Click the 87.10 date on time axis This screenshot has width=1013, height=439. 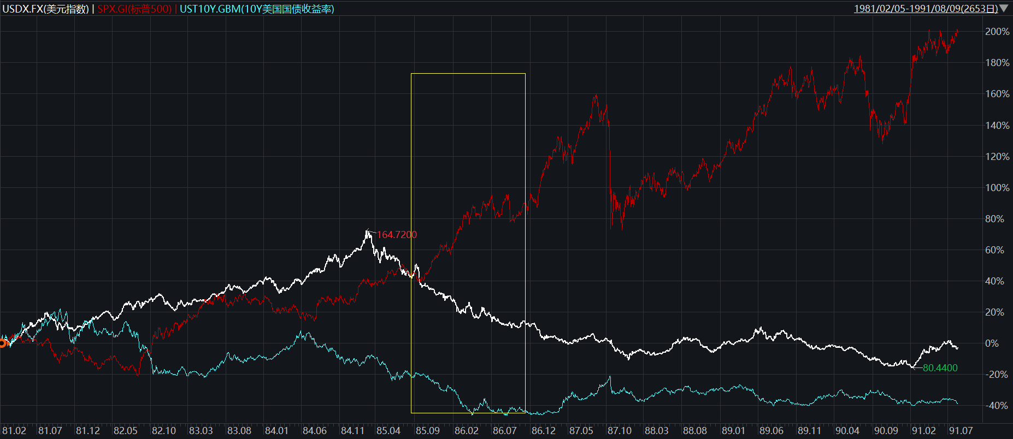tap(619, 431)
